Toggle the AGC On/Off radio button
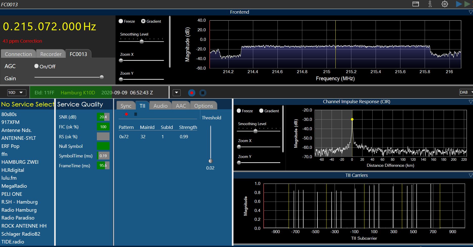The width and height of the screenshot is (473, 247). pos(36,66)
